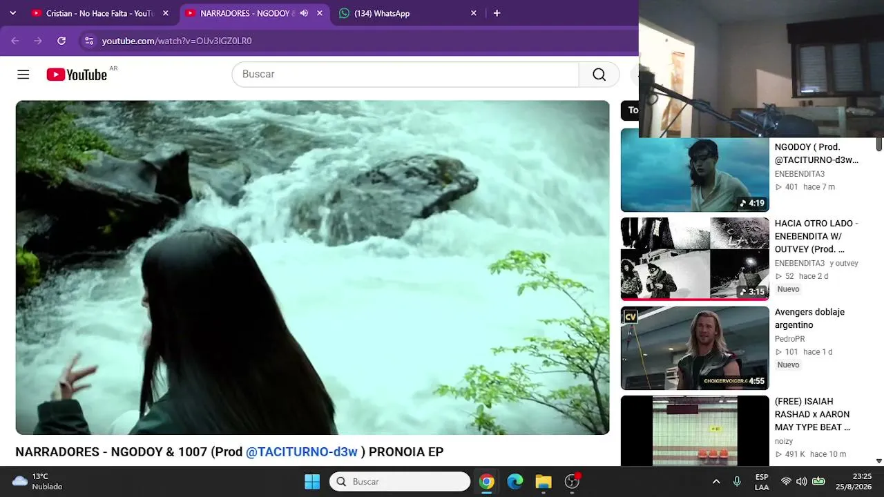Visit the PedroPR channel

tap(790, 339)
